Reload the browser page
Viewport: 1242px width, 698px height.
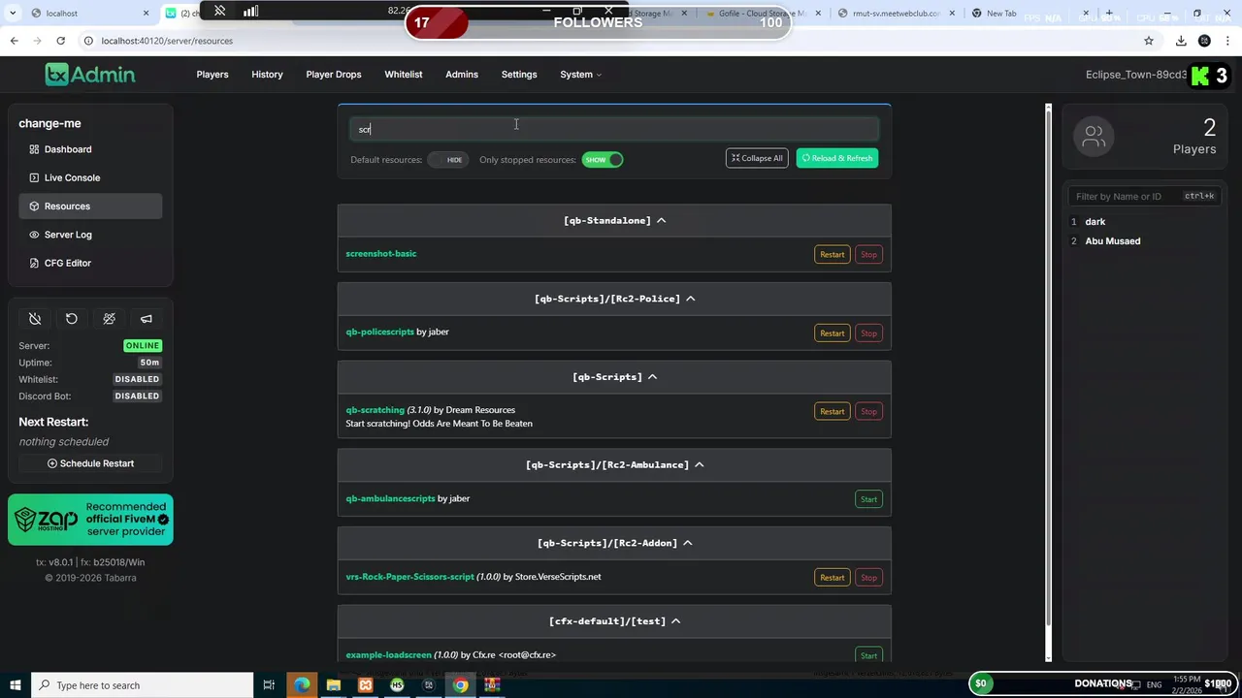(x=60, y=41)
